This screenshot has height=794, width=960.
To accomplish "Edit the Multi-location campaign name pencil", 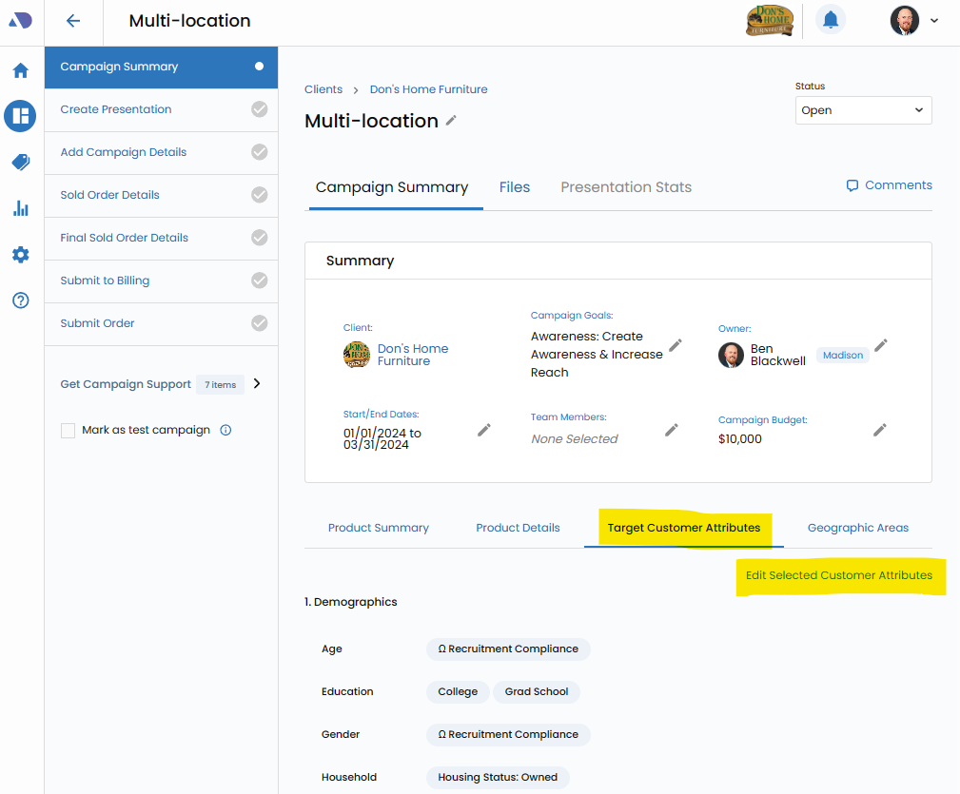I will click(451, 121).
